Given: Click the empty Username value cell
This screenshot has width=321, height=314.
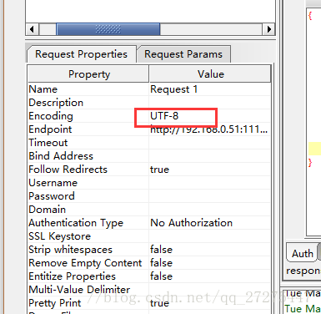Looking at the screenshot, I should coord(209,183).
